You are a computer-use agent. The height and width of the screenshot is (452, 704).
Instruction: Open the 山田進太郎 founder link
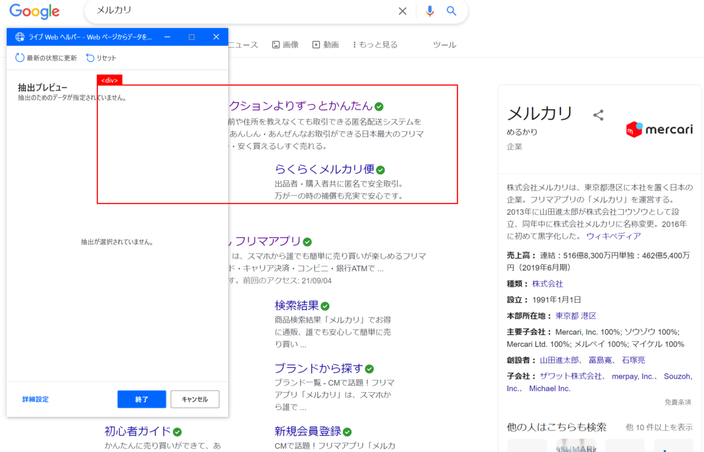click(559, 360)
